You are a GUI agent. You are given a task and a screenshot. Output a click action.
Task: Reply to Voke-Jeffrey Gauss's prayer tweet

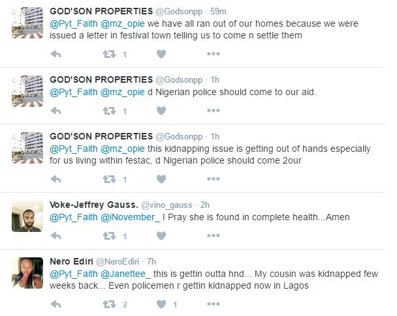(x=56, y=236)
